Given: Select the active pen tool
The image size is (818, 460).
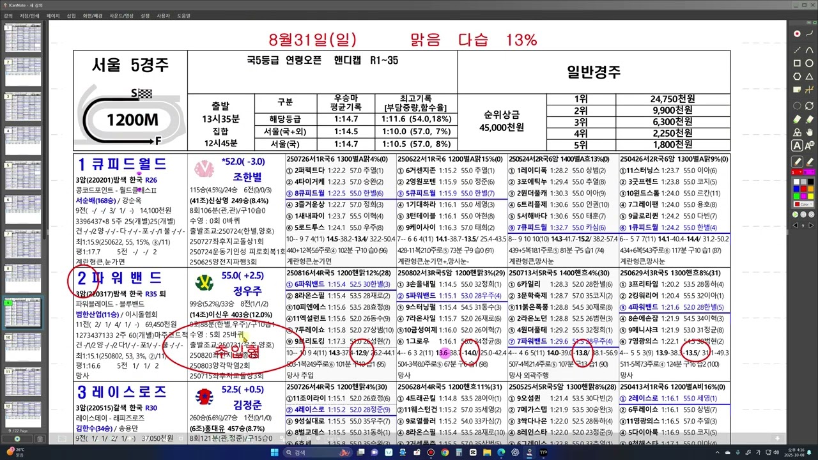Looking at the screenshot, I should click(797, 160).
